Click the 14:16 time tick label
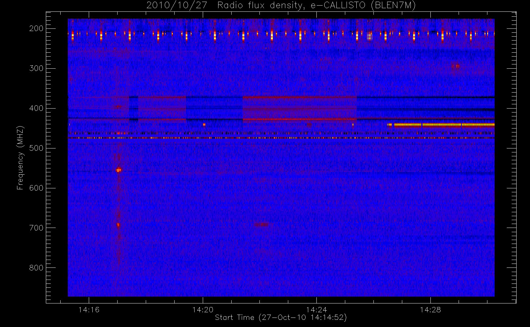530x327 pixels. click(x=89, y=310)
